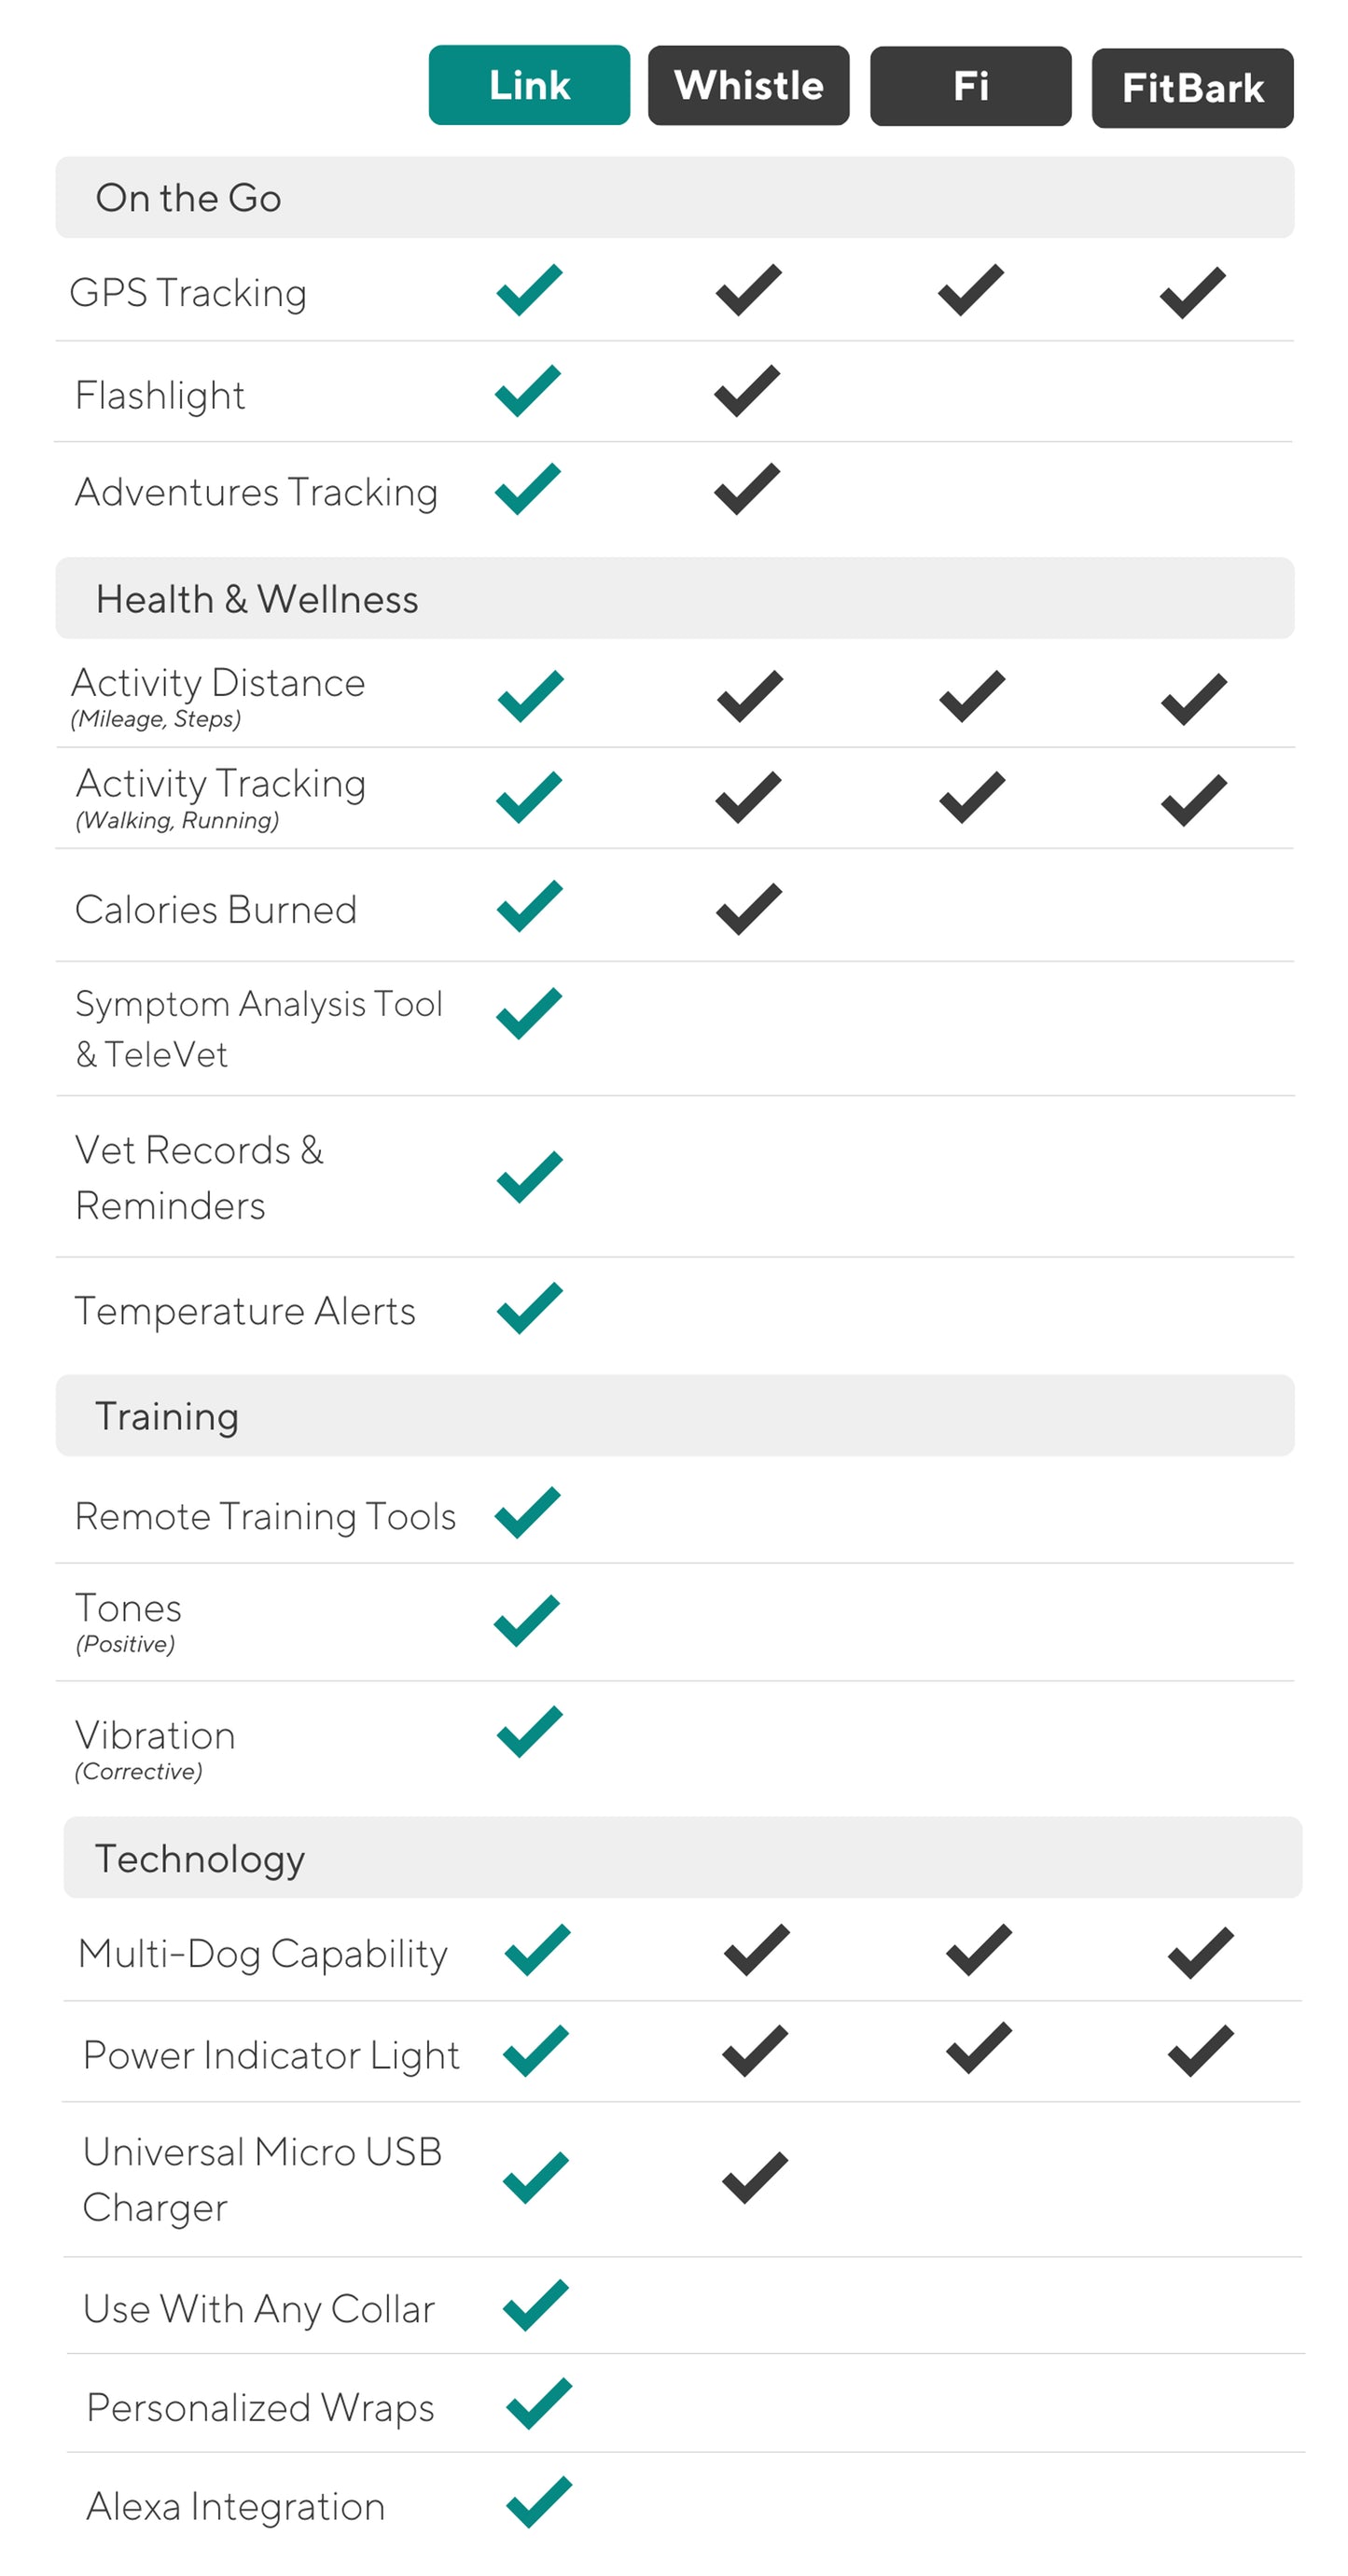The width and height of the screenshot is (1348, 2576).
Task: Click Link's Alexa Integration checkmark
Action: pyautogui.click(x=539, y=2501)
